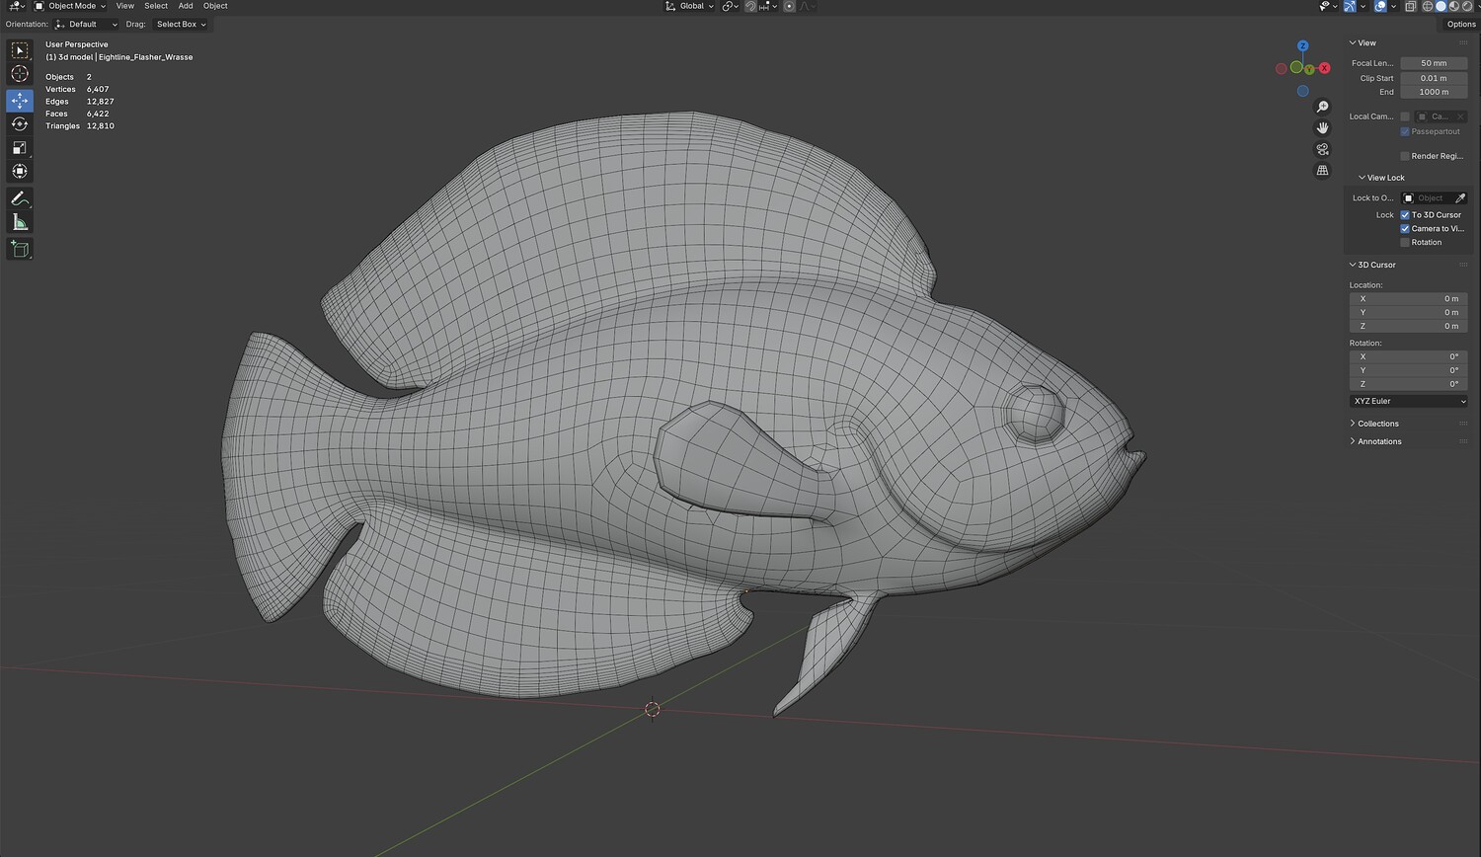Click the Options button

tap(1461, 25)
